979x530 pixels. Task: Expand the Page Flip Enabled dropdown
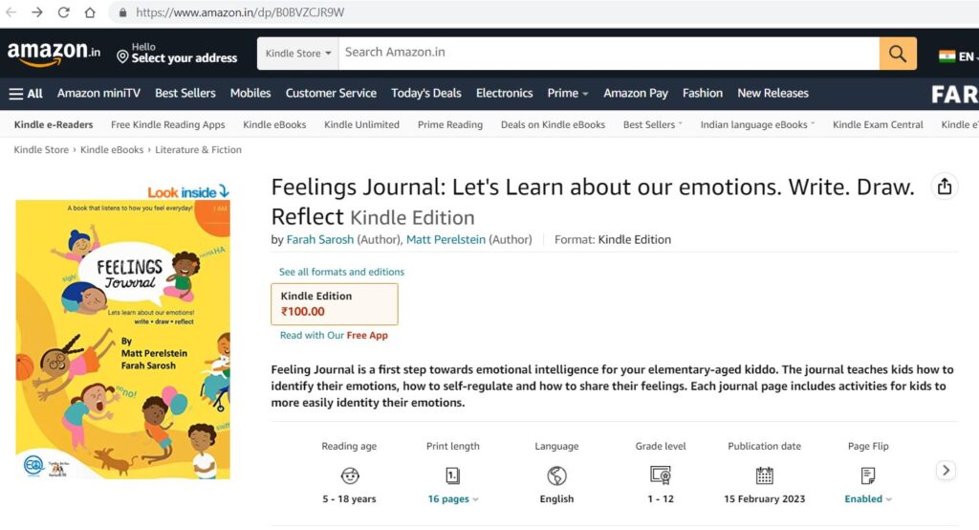(867, 498)
